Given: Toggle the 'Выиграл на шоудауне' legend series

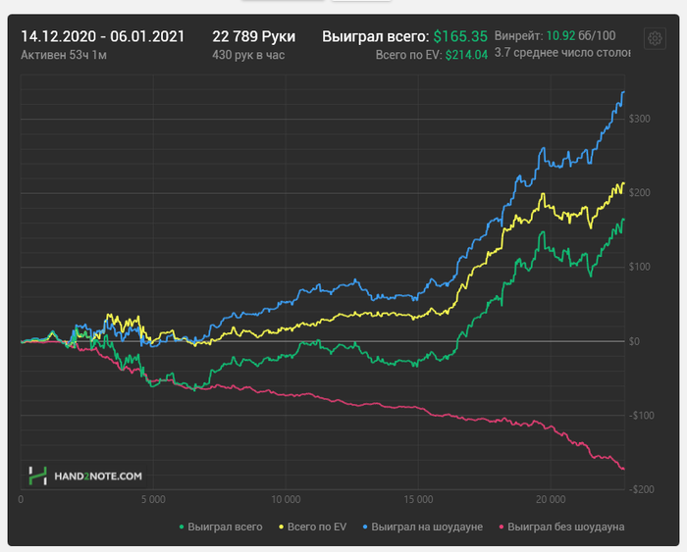Looking at the screenshot, I should (423, 527).
